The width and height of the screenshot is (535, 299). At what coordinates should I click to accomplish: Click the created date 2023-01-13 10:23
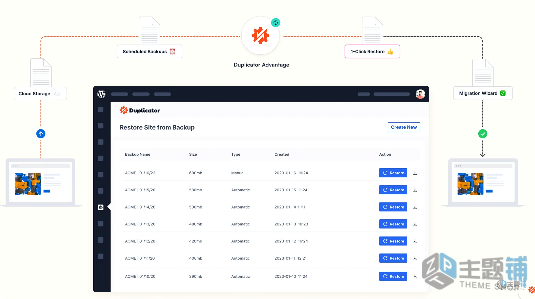[291, 224]
